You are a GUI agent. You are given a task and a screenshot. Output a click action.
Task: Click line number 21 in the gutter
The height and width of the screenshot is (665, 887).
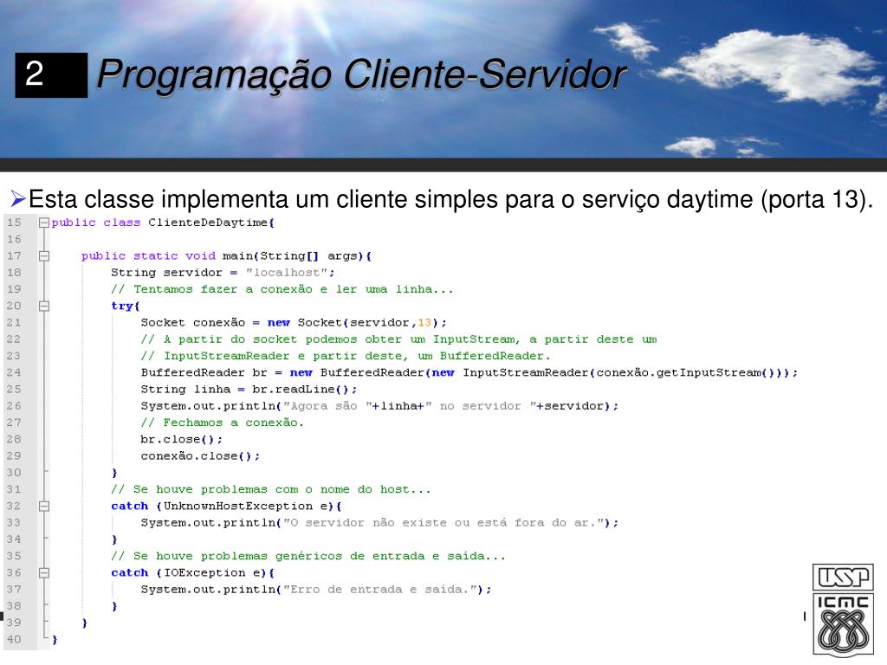click(14, 323)
